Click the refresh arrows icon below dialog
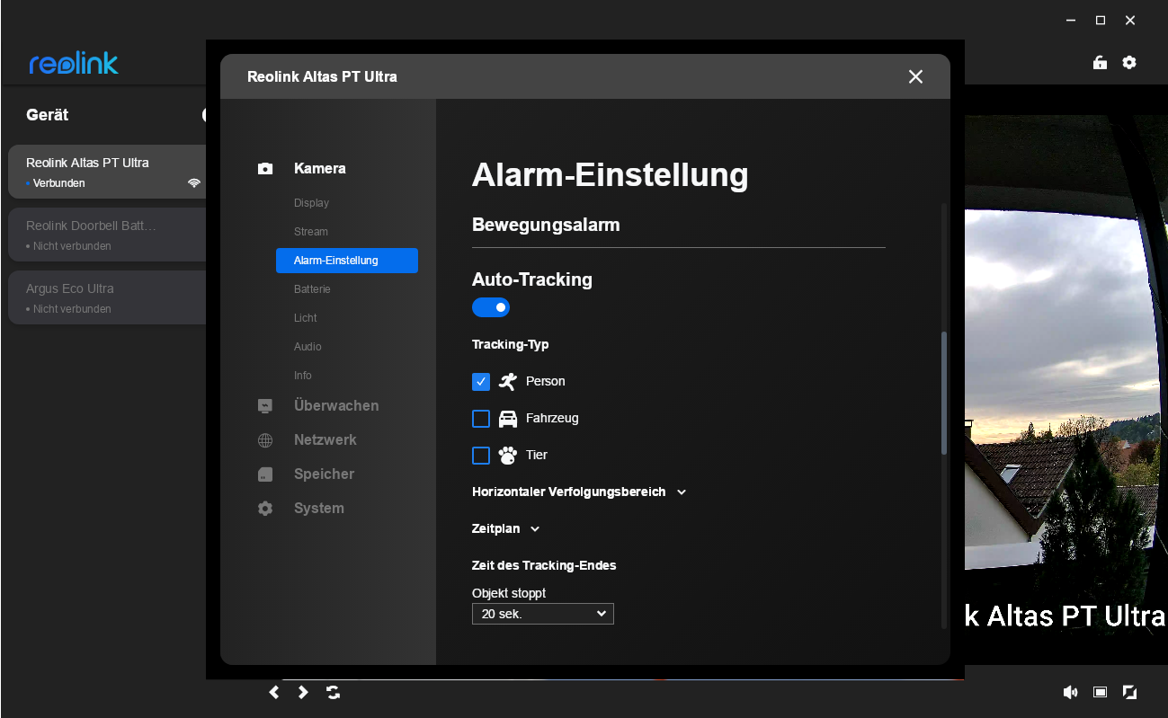Viewport: 1168px width, 718px height. (x=334, y=692)
